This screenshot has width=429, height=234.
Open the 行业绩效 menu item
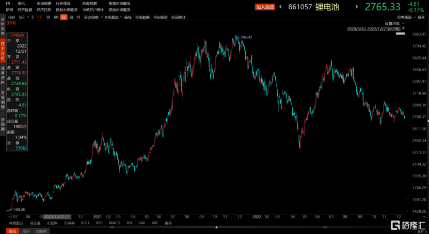click(x=63, y=4)
